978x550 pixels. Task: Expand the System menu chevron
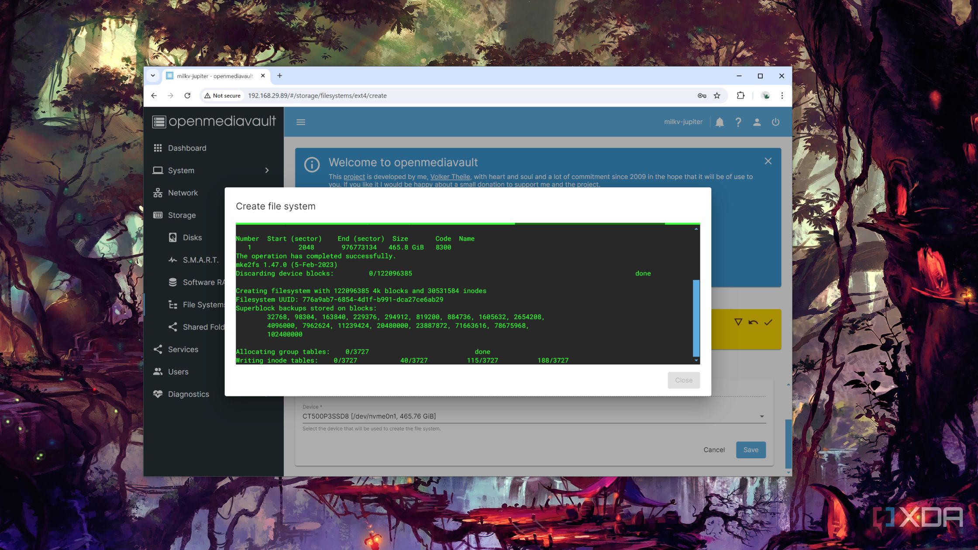(267, 170)
